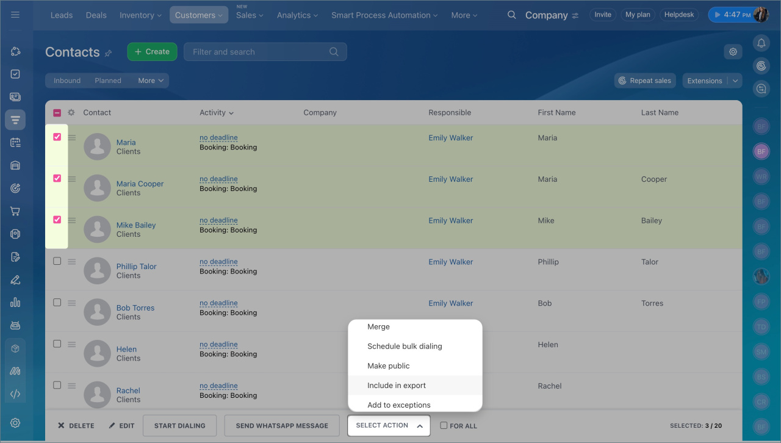The image size is (781, 443).
Task: Uncheck the Maria Cooper contact checkbox
Action: tap(57, 178)
